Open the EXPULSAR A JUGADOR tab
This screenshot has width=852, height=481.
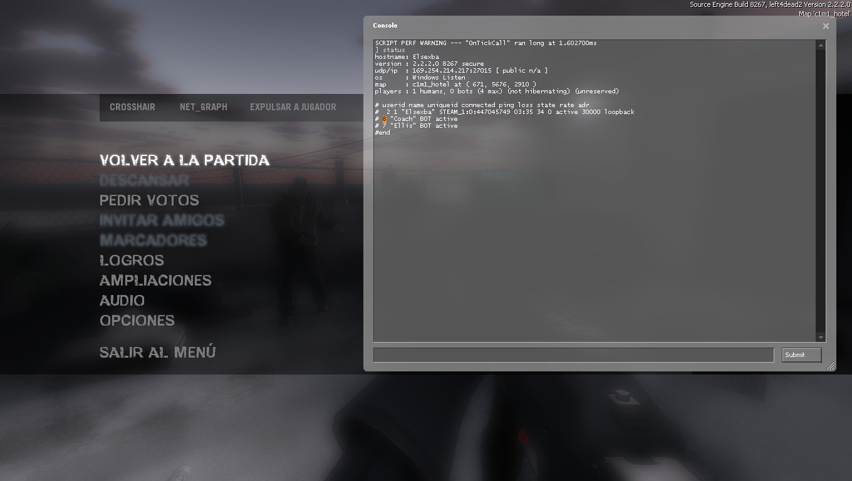tap(293, 107)
